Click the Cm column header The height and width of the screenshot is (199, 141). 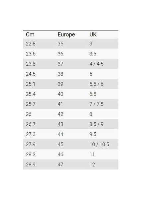[x=30, y=34]
